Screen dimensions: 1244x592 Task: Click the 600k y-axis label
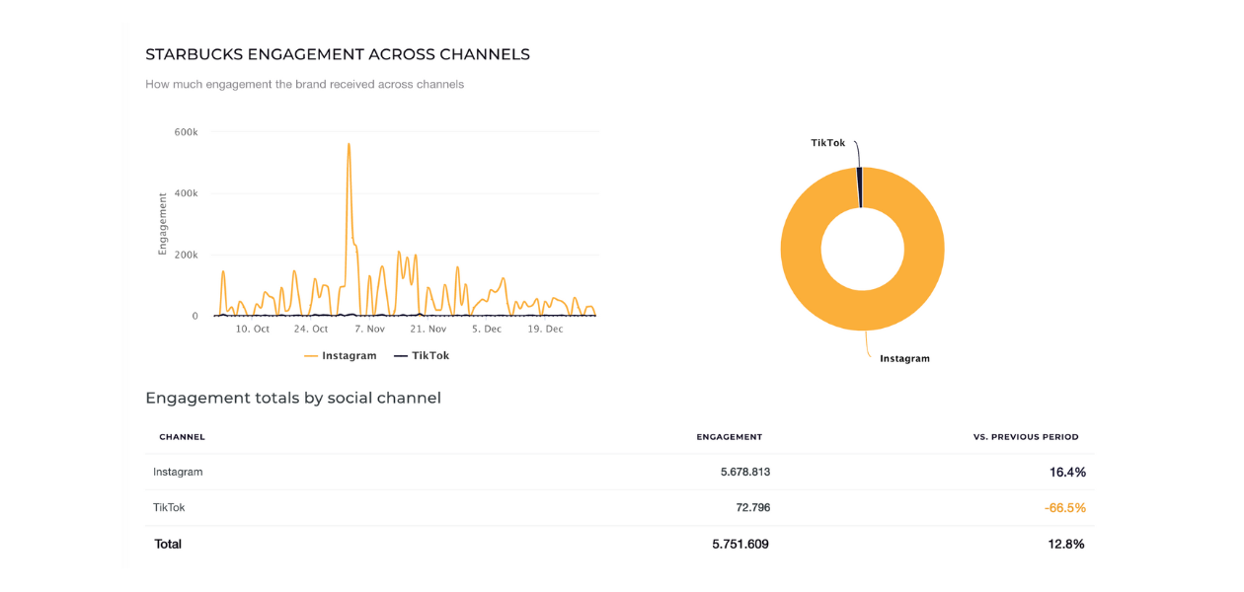pyautogui.click(x=187, y=132)
